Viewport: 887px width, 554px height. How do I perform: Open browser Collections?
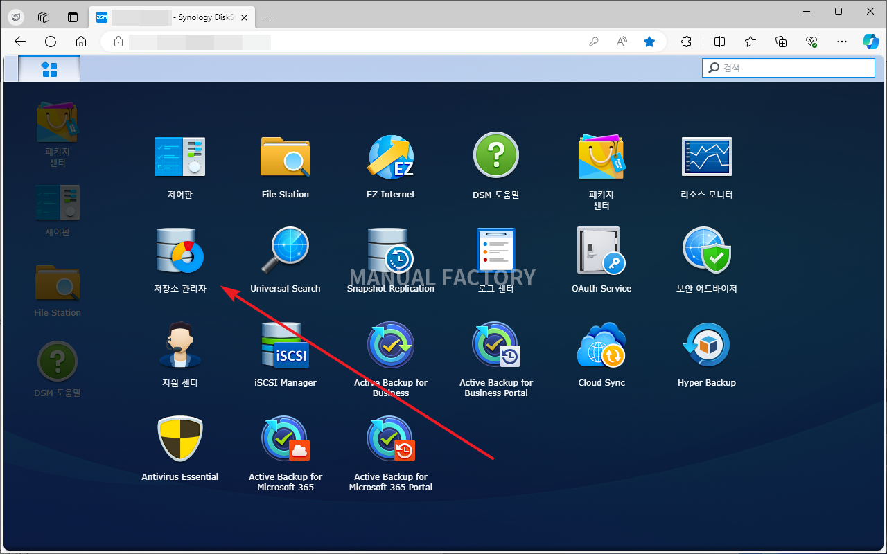[781, 42]
